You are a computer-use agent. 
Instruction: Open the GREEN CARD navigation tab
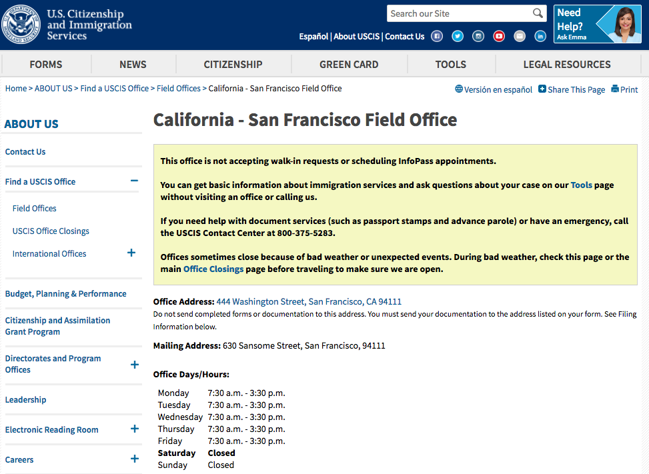pos(348,65)
